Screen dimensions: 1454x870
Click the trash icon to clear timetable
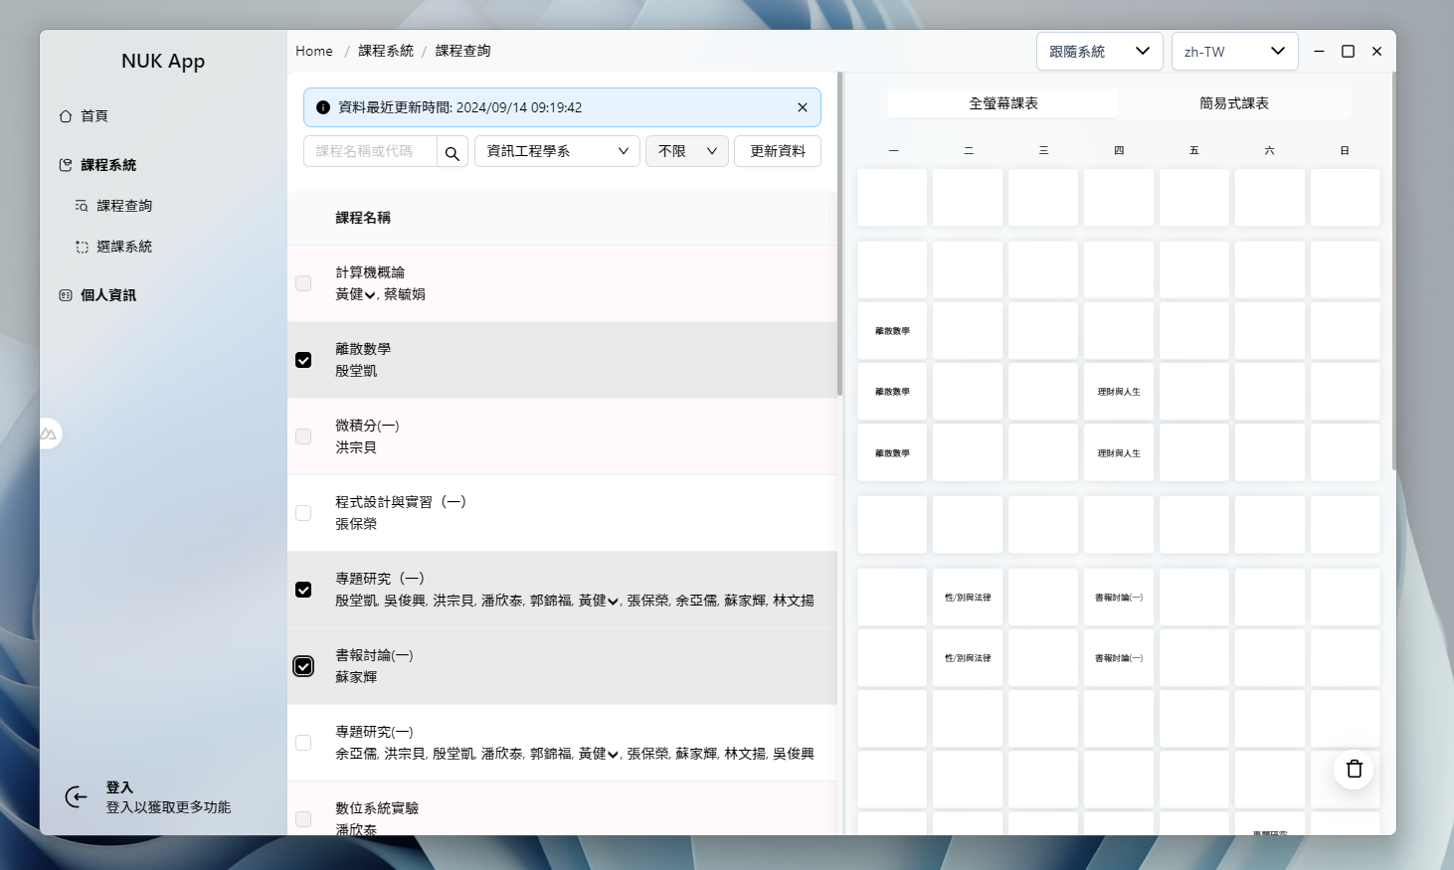tap(1354, 769)
